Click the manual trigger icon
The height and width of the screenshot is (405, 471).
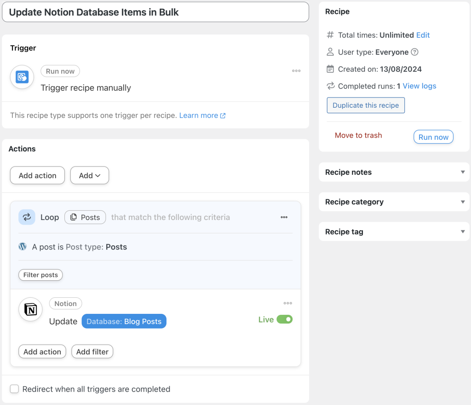pyautogui.click(x=21, y=77)
